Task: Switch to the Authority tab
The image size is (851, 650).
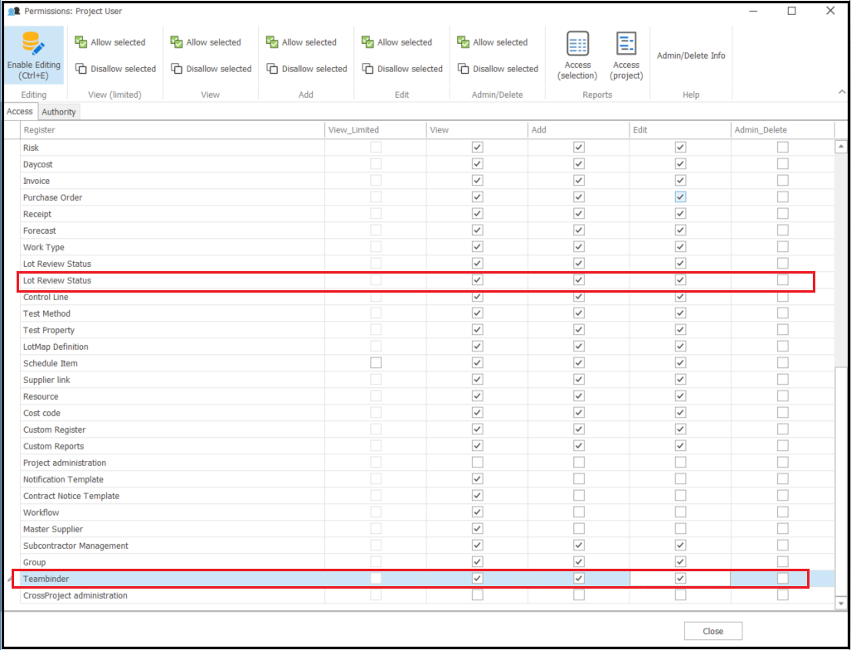Action: (x=59, y=112)
